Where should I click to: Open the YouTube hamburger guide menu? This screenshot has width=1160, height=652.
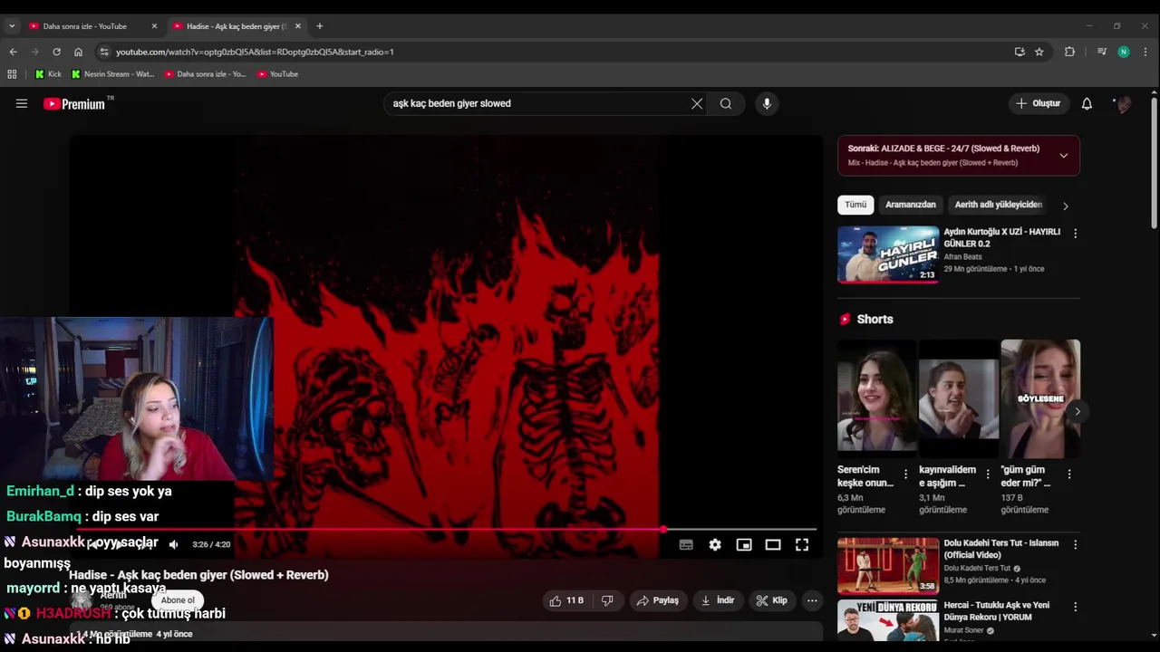point(22,103)
